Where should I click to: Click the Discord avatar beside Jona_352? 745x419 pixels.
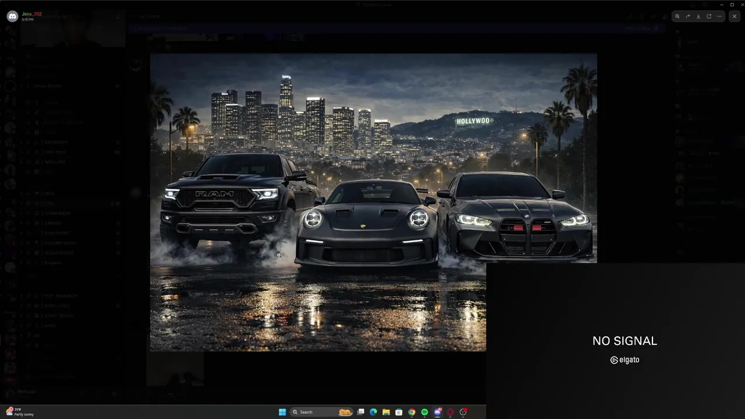tap(12, 16)
